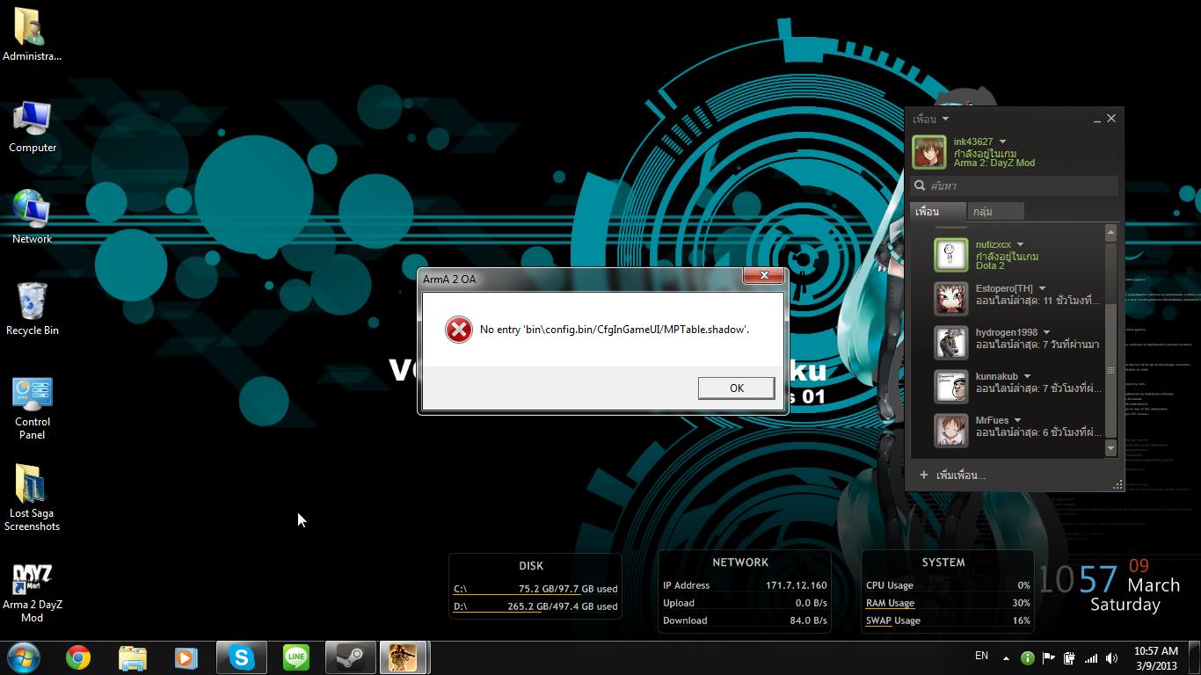Open LINE from the taskbar
Viewport: 1201px width, 675px height.
[x=296, y=657]
